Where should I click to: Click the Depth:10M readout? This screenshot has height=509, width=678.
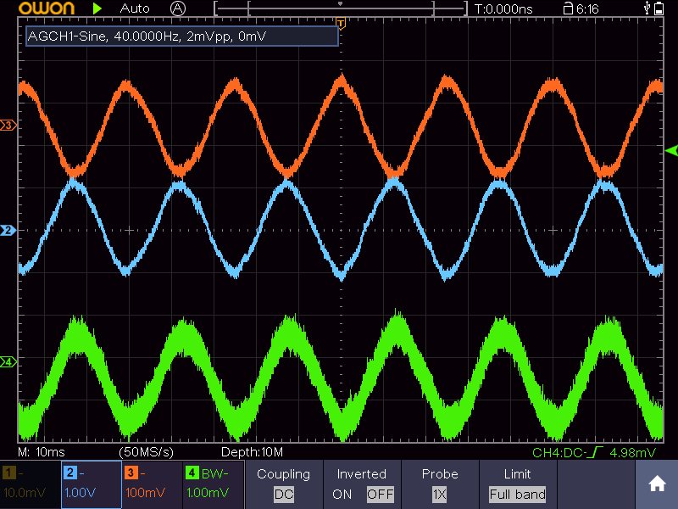tap(252, 452)
